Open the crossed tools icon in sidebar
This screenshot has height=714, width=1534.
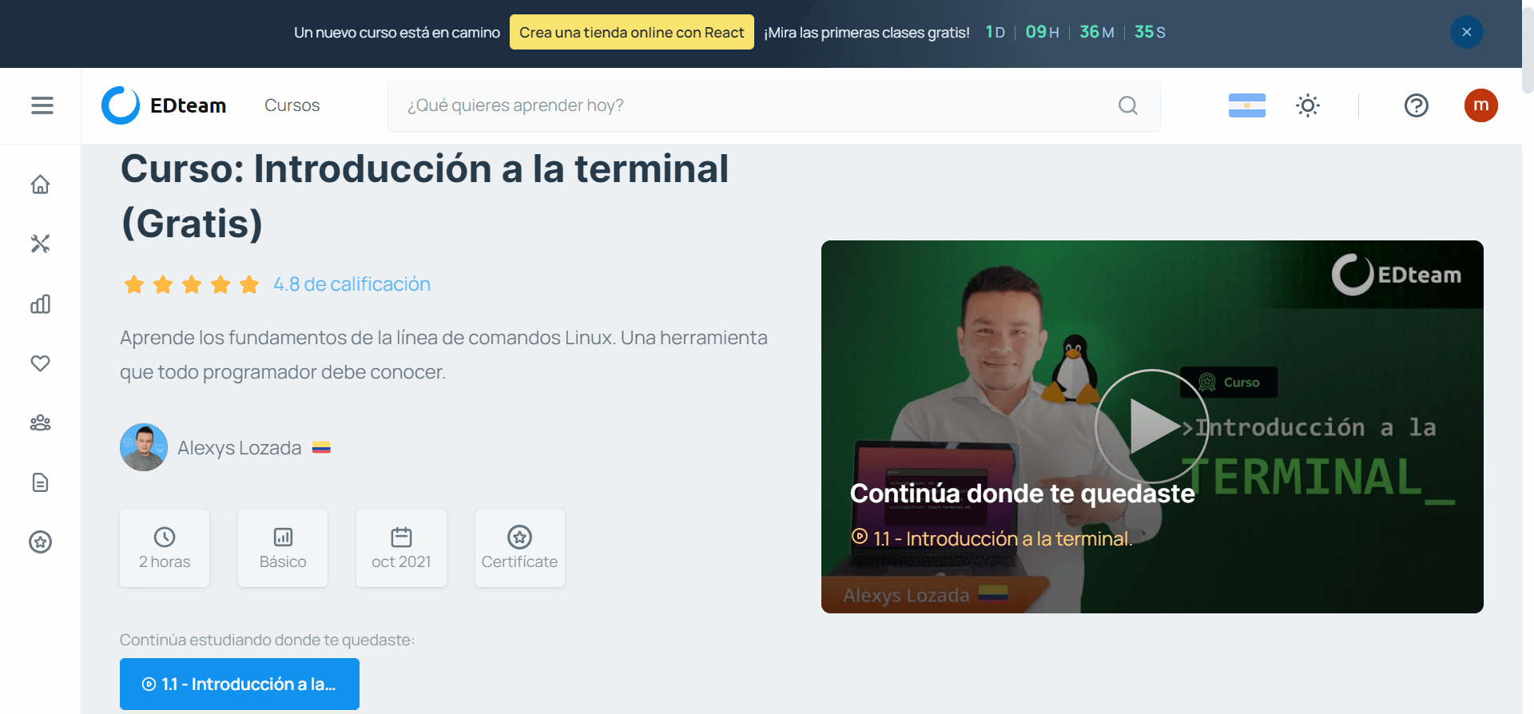tap(40, 244)
